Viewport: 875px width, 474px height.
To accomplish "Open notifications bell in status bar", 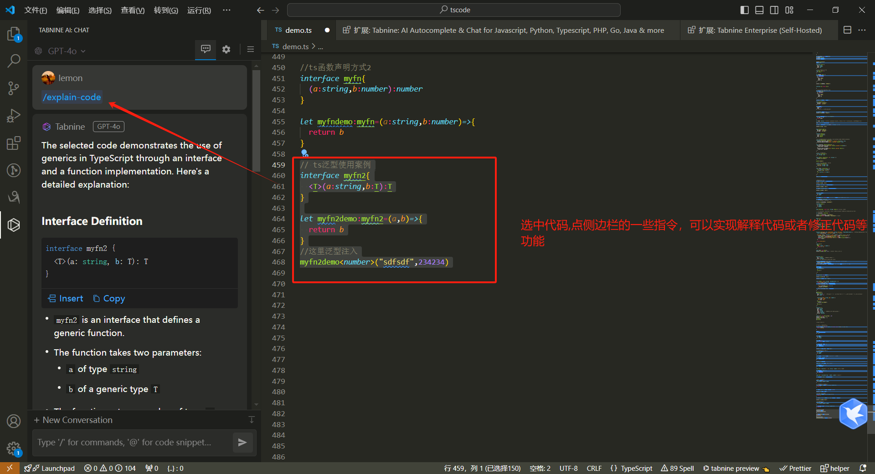I will click(x=863, y=468).
